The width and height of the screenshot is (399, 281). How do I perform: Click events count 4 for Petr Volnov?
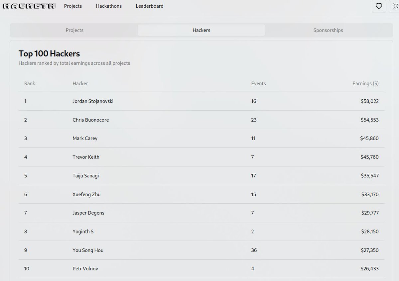[252, 269]
